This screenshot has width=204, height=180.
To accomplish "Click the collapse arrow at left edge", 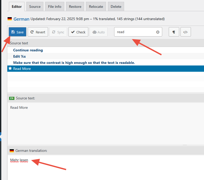I will pos(1,136).
